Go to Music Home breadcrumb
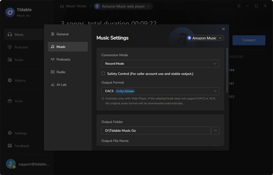 [x=73, y=6]
